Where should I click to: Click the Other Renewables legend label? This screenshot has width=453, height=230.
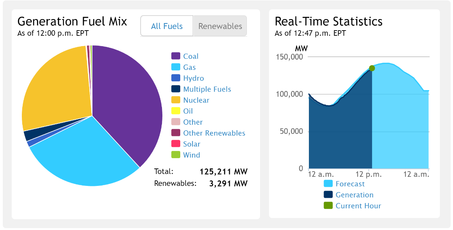click(x=214, y=133)
